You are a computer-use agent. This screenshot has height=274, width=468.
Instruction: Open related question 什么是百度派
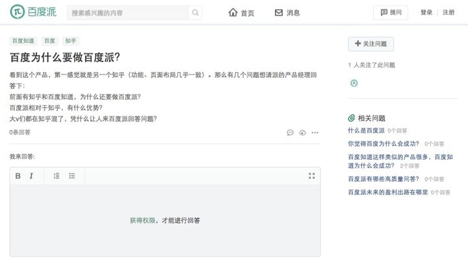[x=366, y=131]
